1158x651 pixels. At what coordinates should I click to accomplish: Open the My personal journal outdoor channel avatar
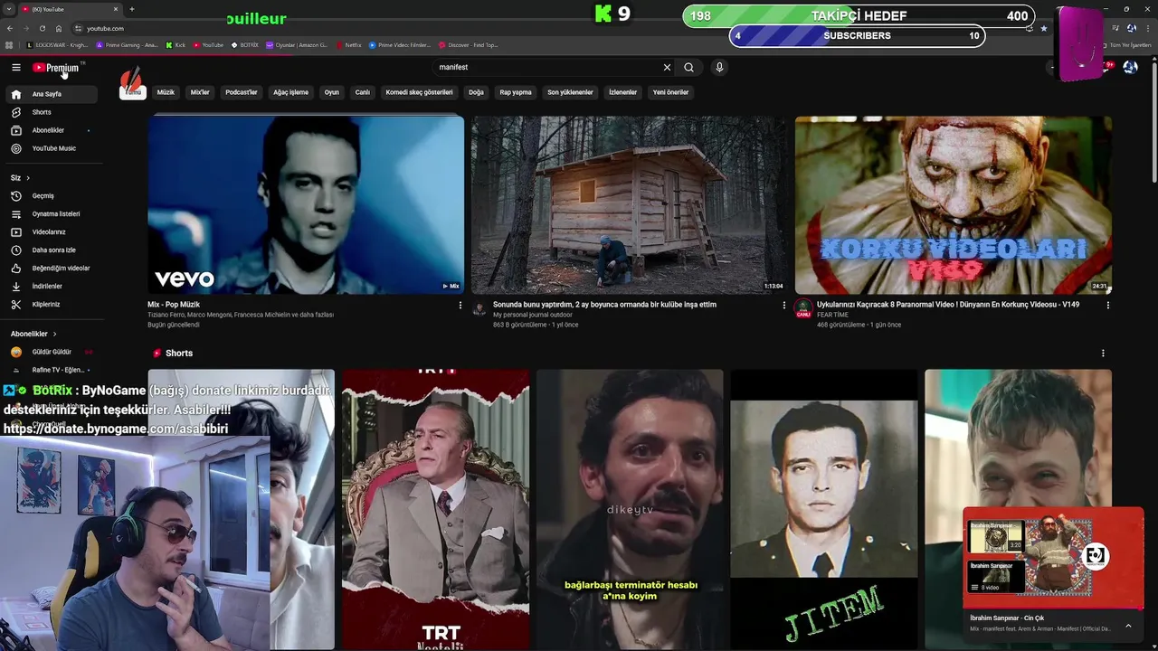(479, 308)
